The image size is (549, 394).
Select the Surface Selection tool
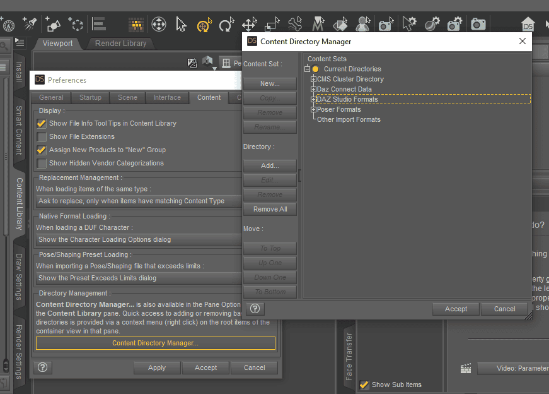[340, 24]
